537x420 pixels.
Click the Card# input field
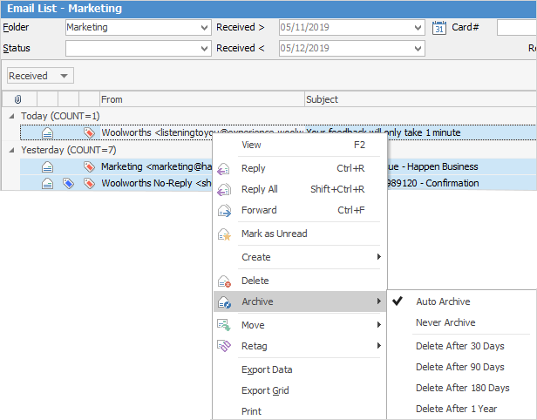point(516,27)
